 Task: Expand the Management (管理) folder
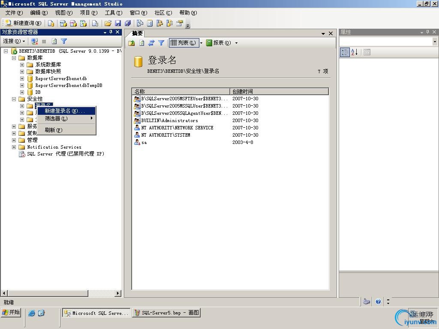tap(14, 140)
